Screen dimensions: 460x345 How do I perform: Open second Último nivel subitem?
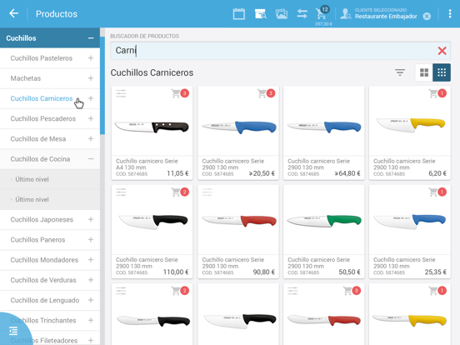pos(32,199)
